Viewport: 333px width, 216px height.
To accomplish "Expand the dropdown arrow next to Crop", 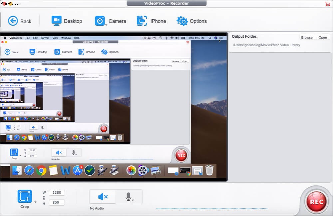I will (35, 202).
